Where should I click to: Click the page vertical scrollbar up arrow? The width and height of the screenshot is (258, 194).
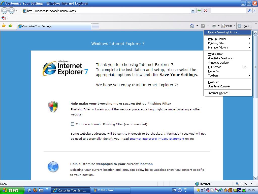pos(255,33)
